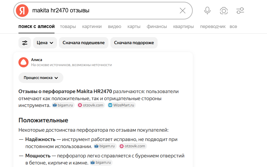This screenshot has height=167, width=267.
Task: Click the Yandex logo in search bar
Action: point(22,11)
